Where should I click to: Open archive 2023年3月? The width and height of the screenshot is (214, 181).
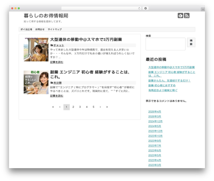[x=155, y=165]
